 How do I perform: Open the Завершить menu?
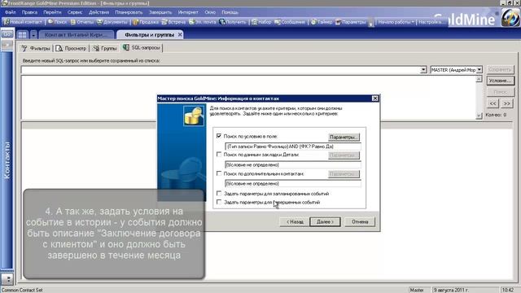[160, 12]
